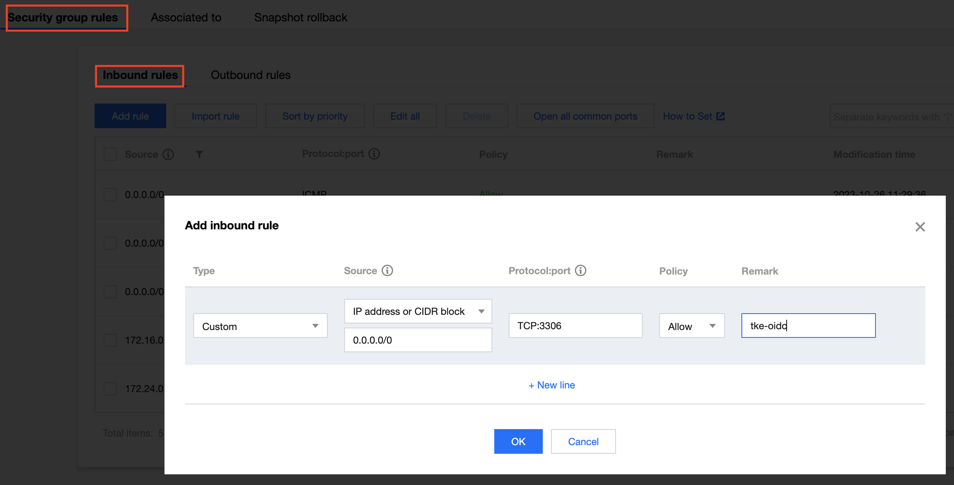The height and width of the screenshot is (485, 954).
Task: Switch to the Outbound rules tab
Action: 250,75
